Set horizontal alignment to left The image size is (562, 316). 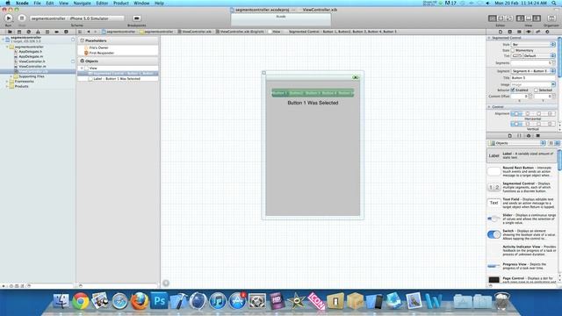516,113
